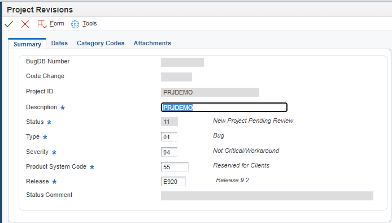Click the 'Code Change' label
This screenshot has width=392, height=223.
[45, 76]
